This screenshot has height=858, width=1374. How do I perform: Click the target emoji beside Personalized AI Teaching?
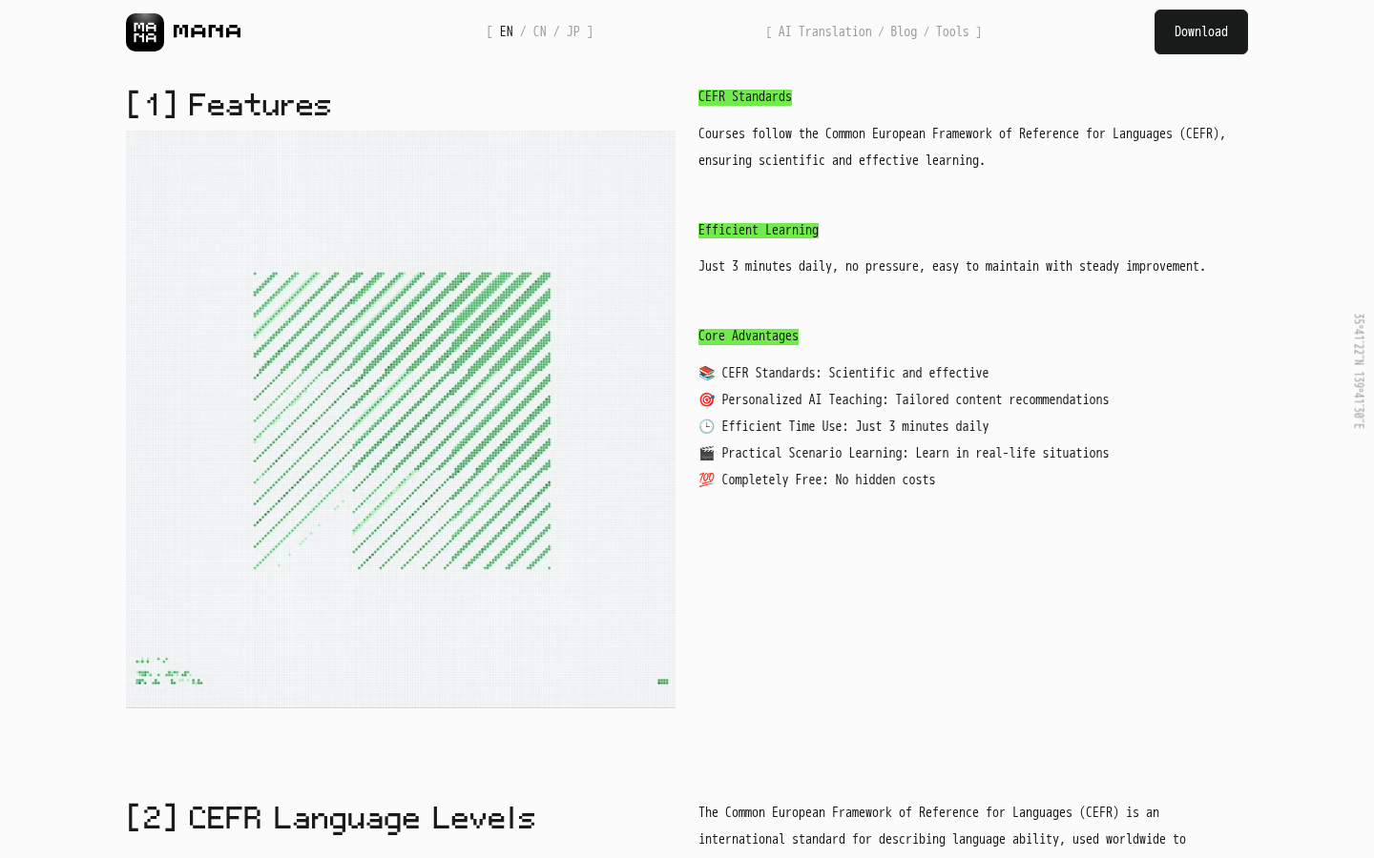706,399
